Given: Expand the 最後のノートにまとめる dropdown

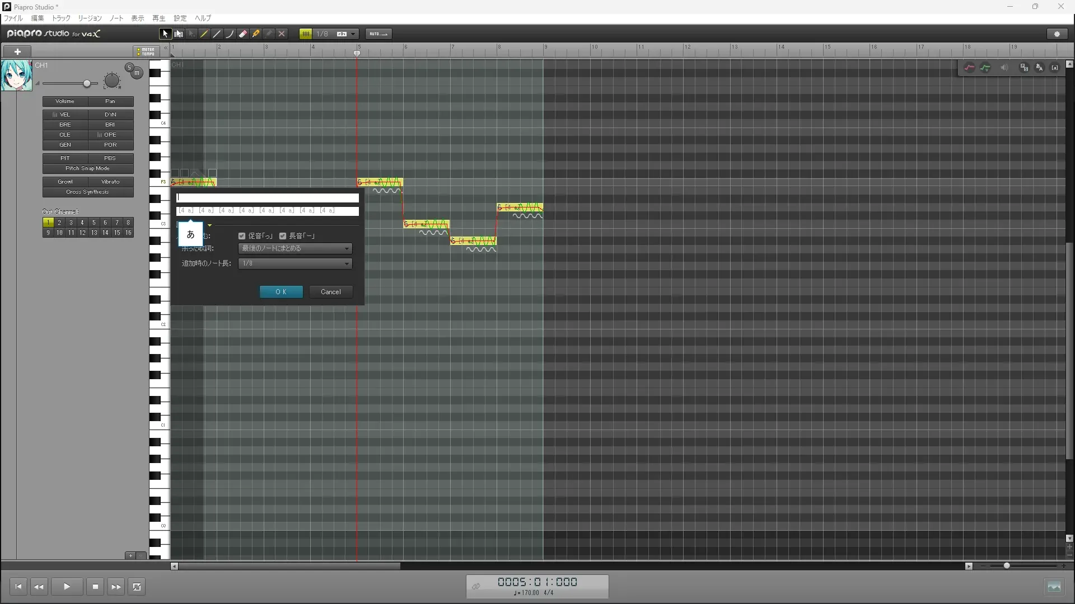Looking at the screenshot, I should [295, 248].
